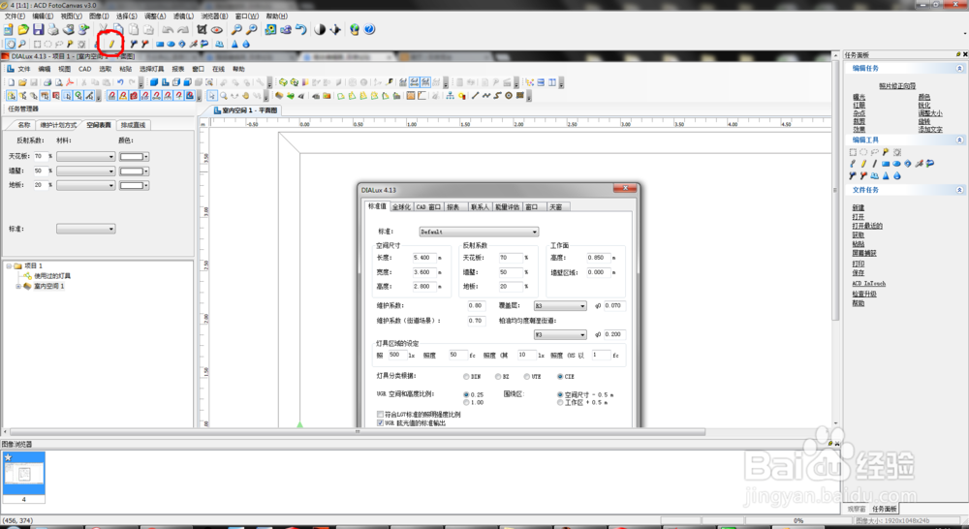The width and height of the screenshot is (969, 529).
Task: Click the black-white contrast circle icon
Action: [x=320, y=30]
